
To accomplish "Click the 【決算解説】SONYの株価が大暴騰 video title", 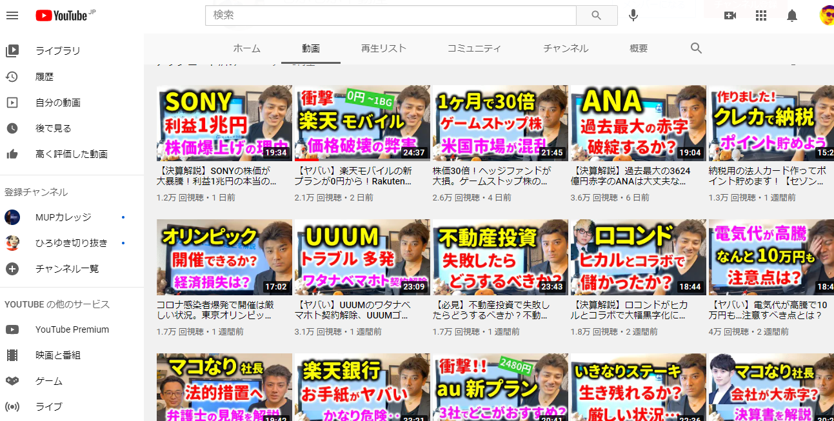I will click(217, 176).
